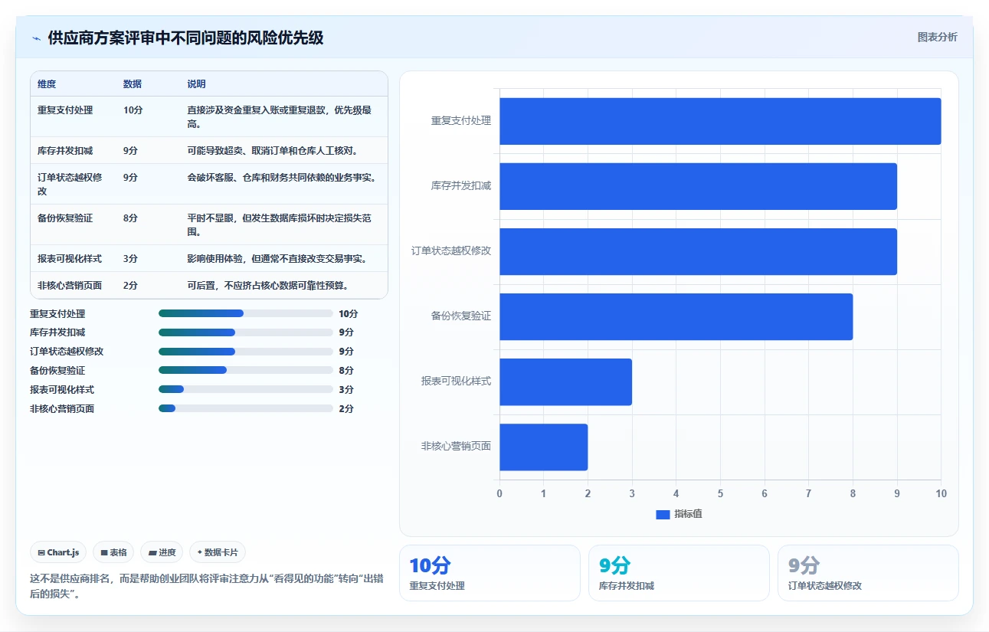
Task: Click the 报表可视化样式 chart bar
Action: point(565,381)
